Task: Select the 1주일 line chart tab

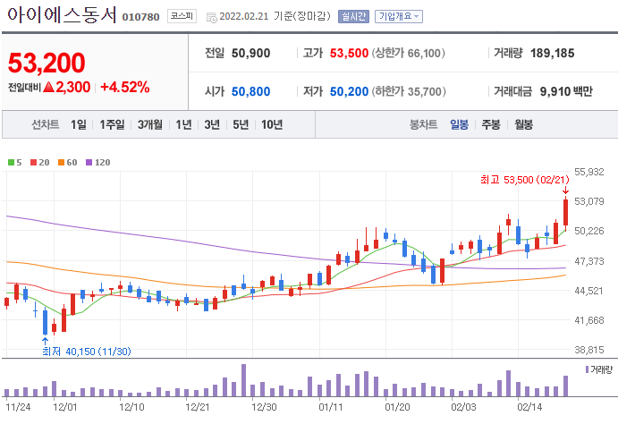Action: pyautogui.click(x=112, y=125)
